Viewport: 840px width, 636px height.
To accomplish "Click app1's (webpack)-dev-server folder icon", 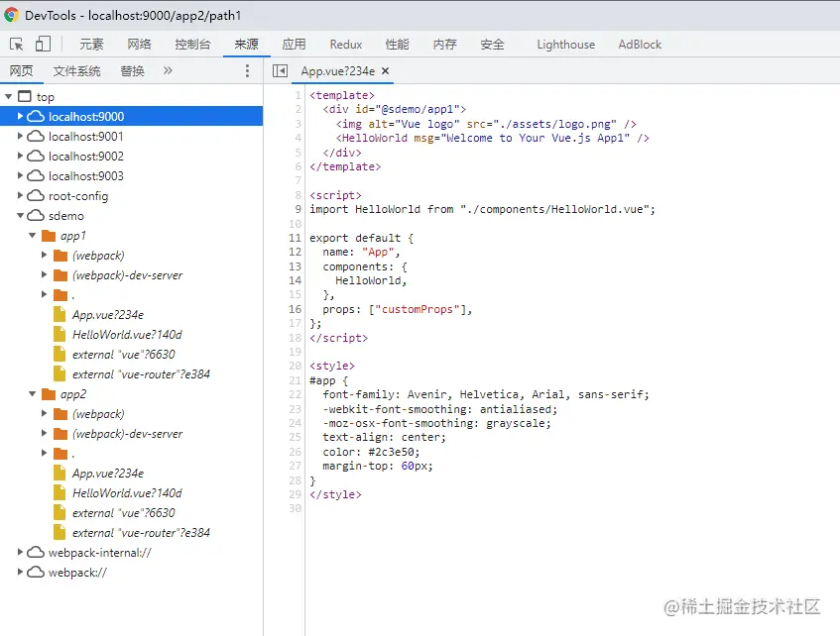I will pos(60,275).
